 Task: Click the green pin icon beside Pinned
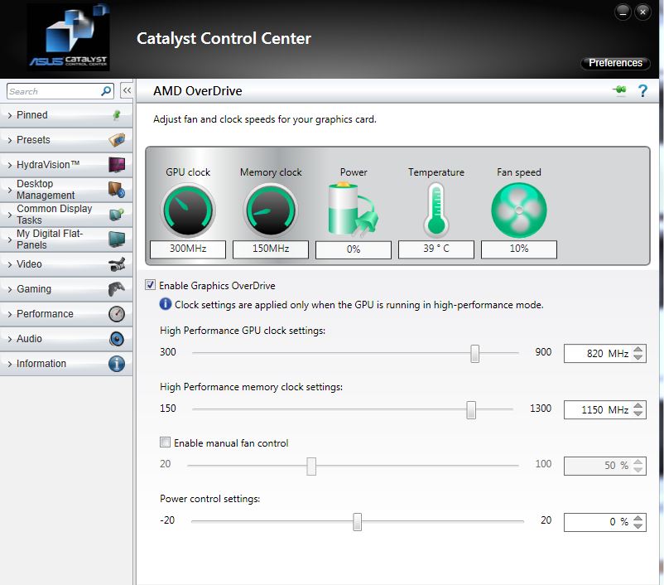117,115
